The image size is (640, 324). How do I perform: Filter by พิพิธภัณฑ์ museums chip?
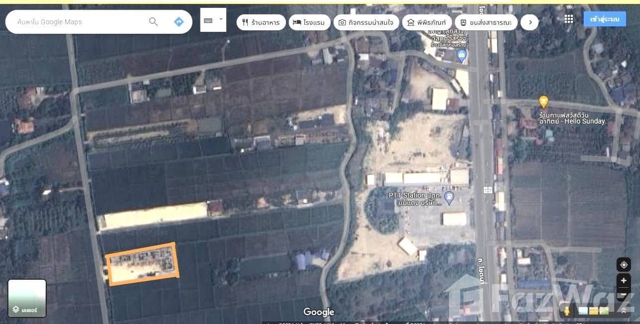coord(427,22)
